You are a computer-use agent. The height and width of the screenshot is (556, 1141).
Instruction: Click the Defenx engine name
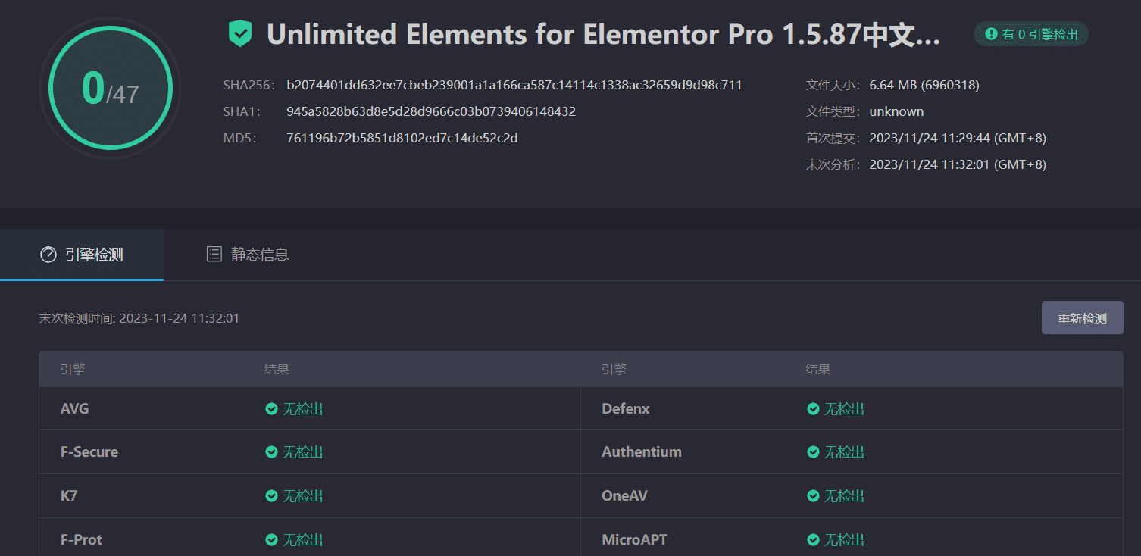[x=626, y=409]
